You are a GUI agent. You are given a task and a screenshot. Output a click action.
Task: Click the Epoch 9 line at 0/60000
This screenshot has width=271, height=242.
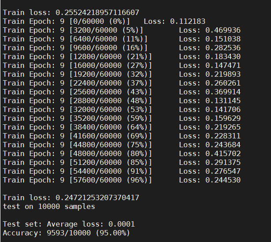[104, 22]
